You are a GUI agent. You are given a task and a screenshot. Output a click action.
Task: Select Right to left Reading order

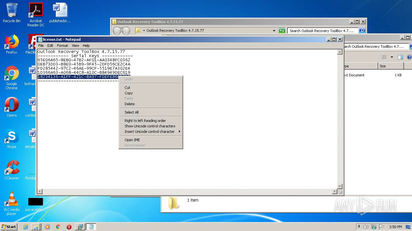pos(151,121)
